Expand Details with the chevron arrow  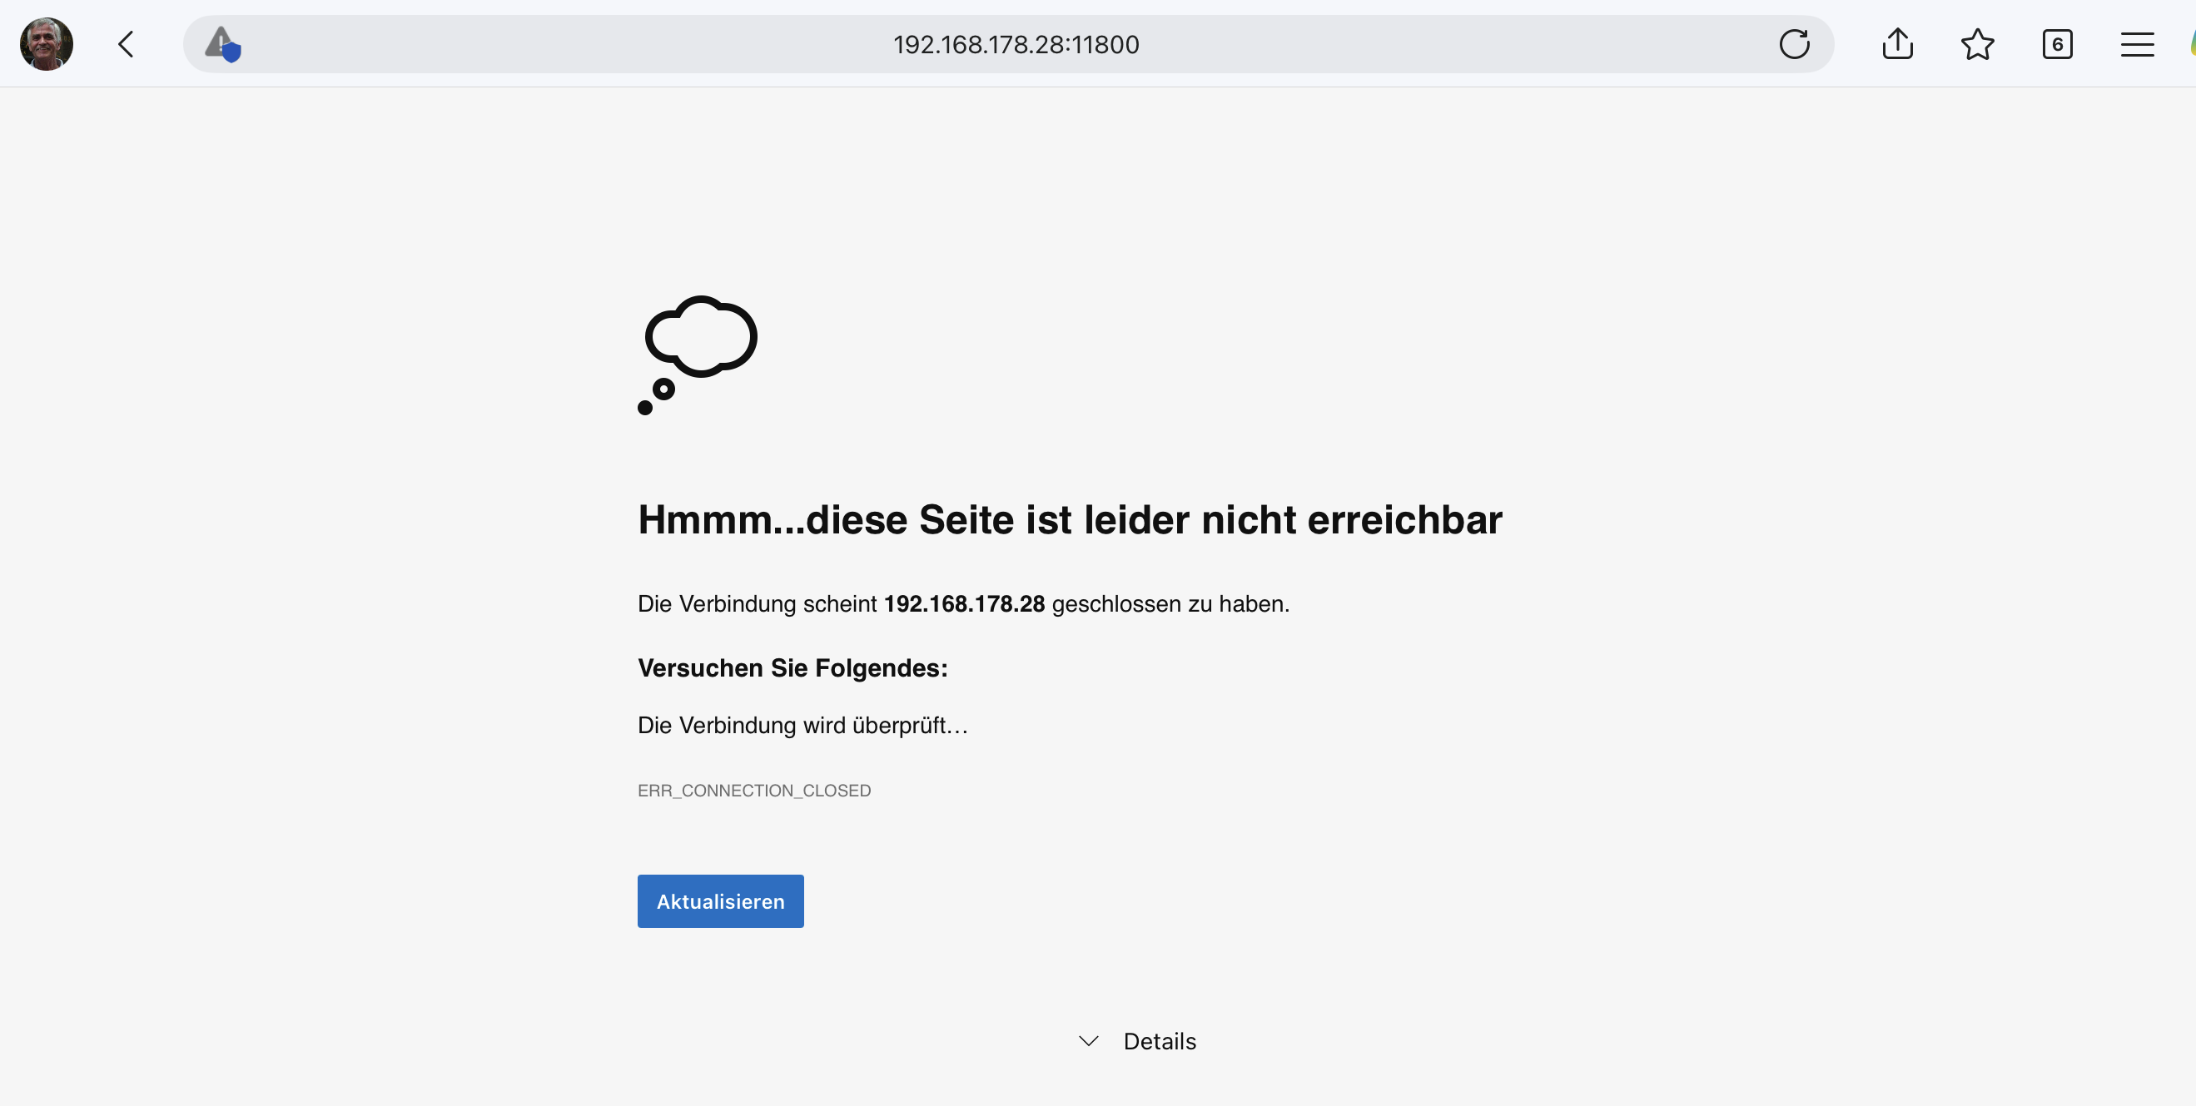click(x=1089, y=1041)
